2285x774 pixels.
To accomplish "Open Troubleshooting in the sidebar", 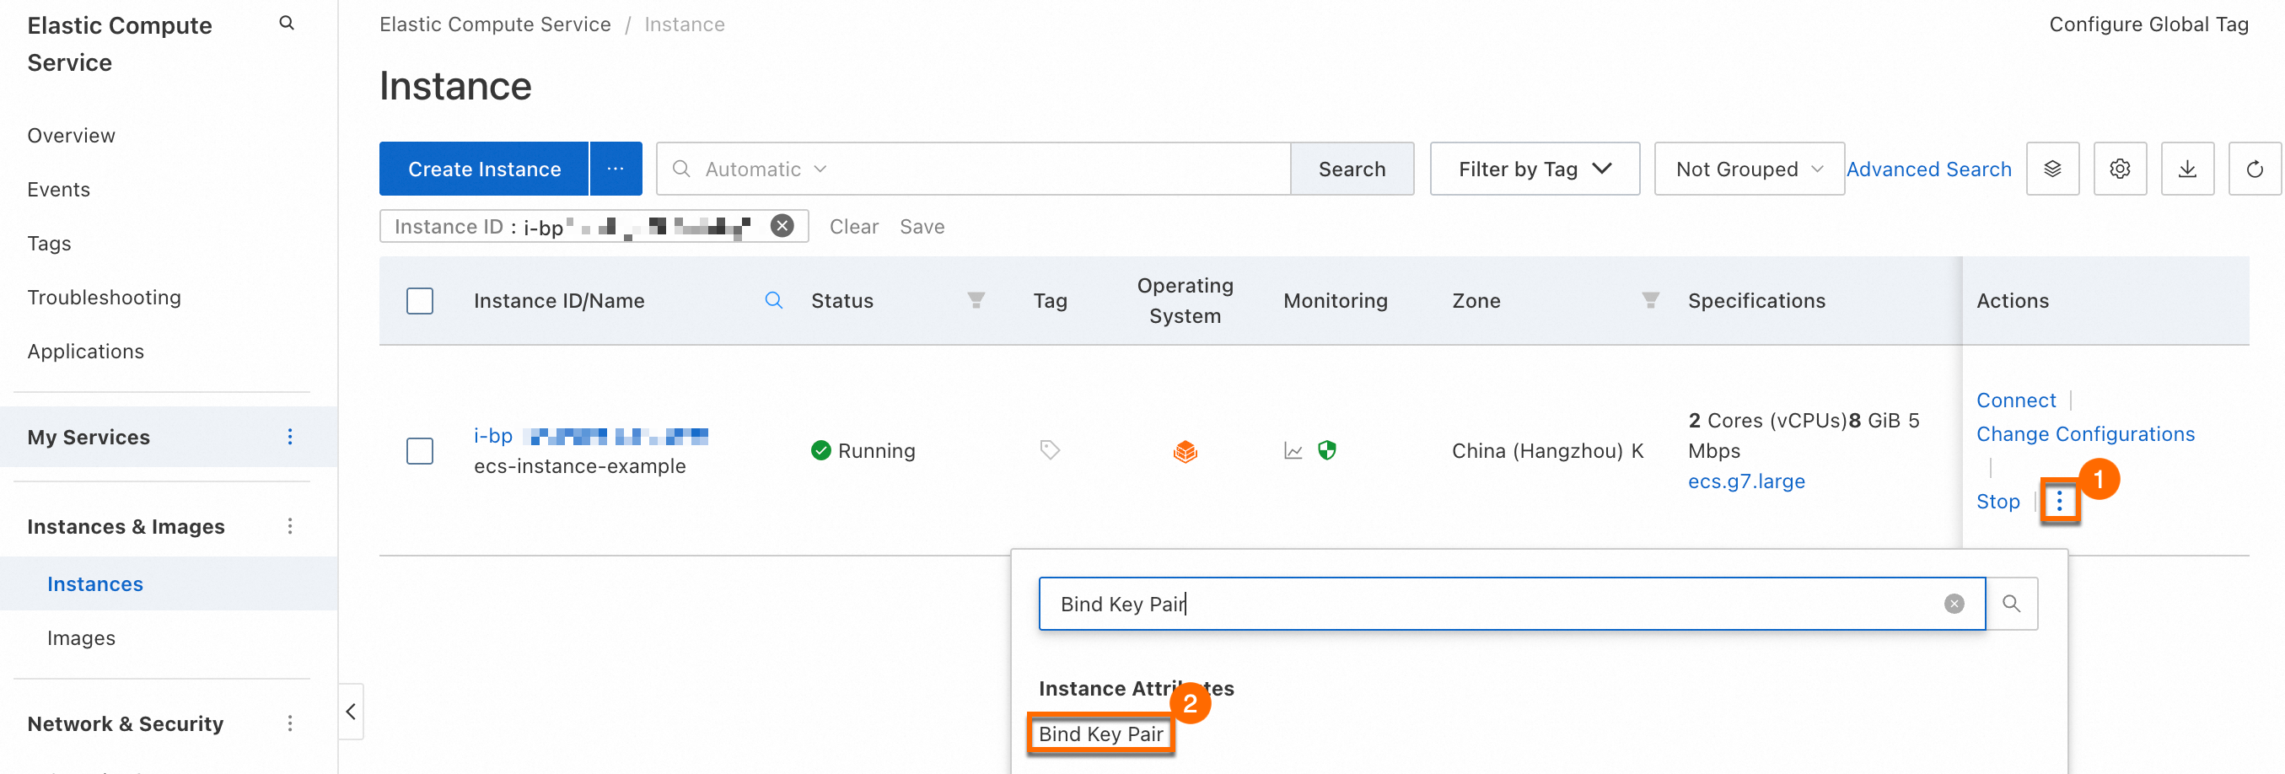I will [x=104, y=298].
